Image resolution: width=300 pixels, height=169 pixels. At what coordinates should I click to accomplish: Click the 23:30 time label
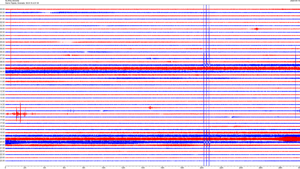point(2,161)
